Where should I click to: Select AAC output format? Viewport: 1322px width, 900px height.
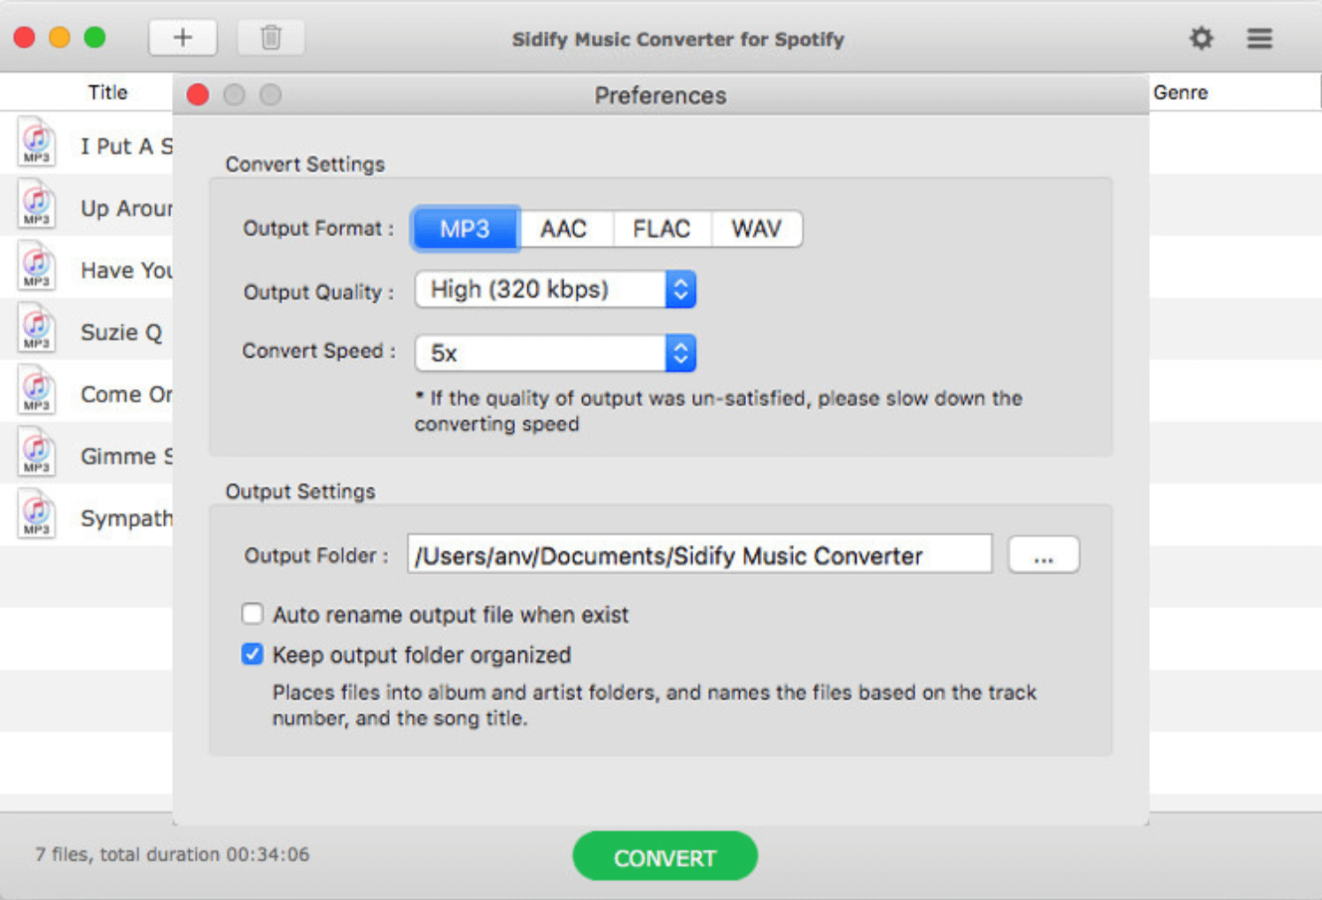click(x=564, y=229)
